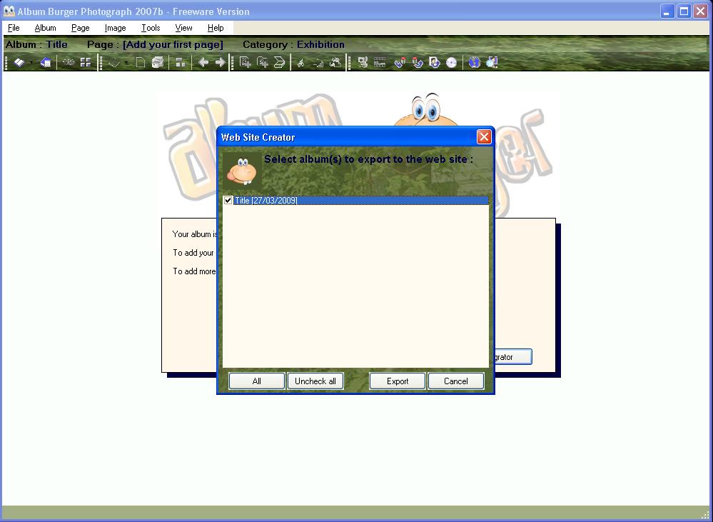Open the Help menu
Viewport: 713px width, 522px height.
click(x=216, y=28)
